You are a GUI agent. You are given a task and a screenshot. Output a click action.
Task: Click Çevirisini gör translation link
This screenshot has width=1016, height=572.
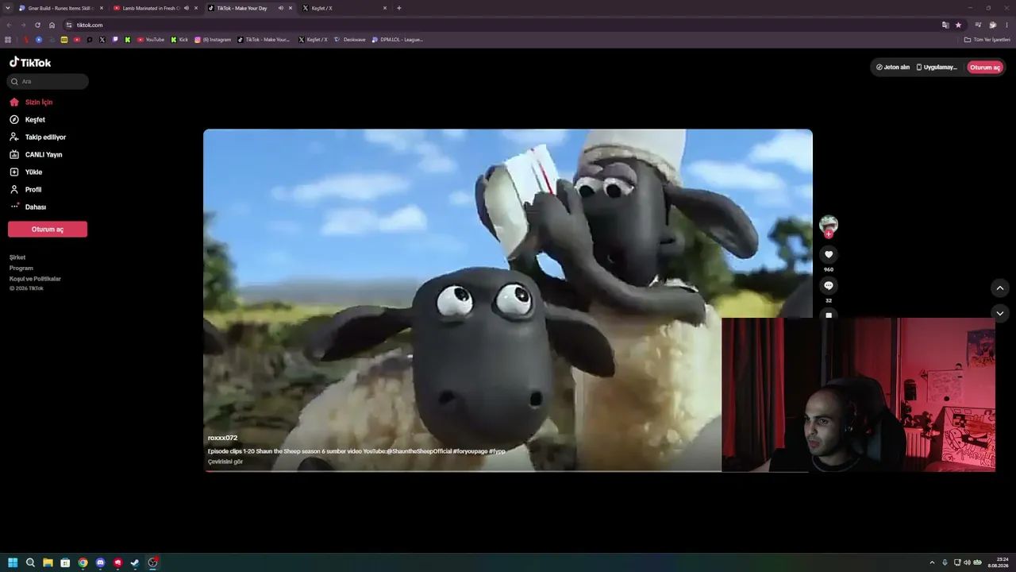225,462
